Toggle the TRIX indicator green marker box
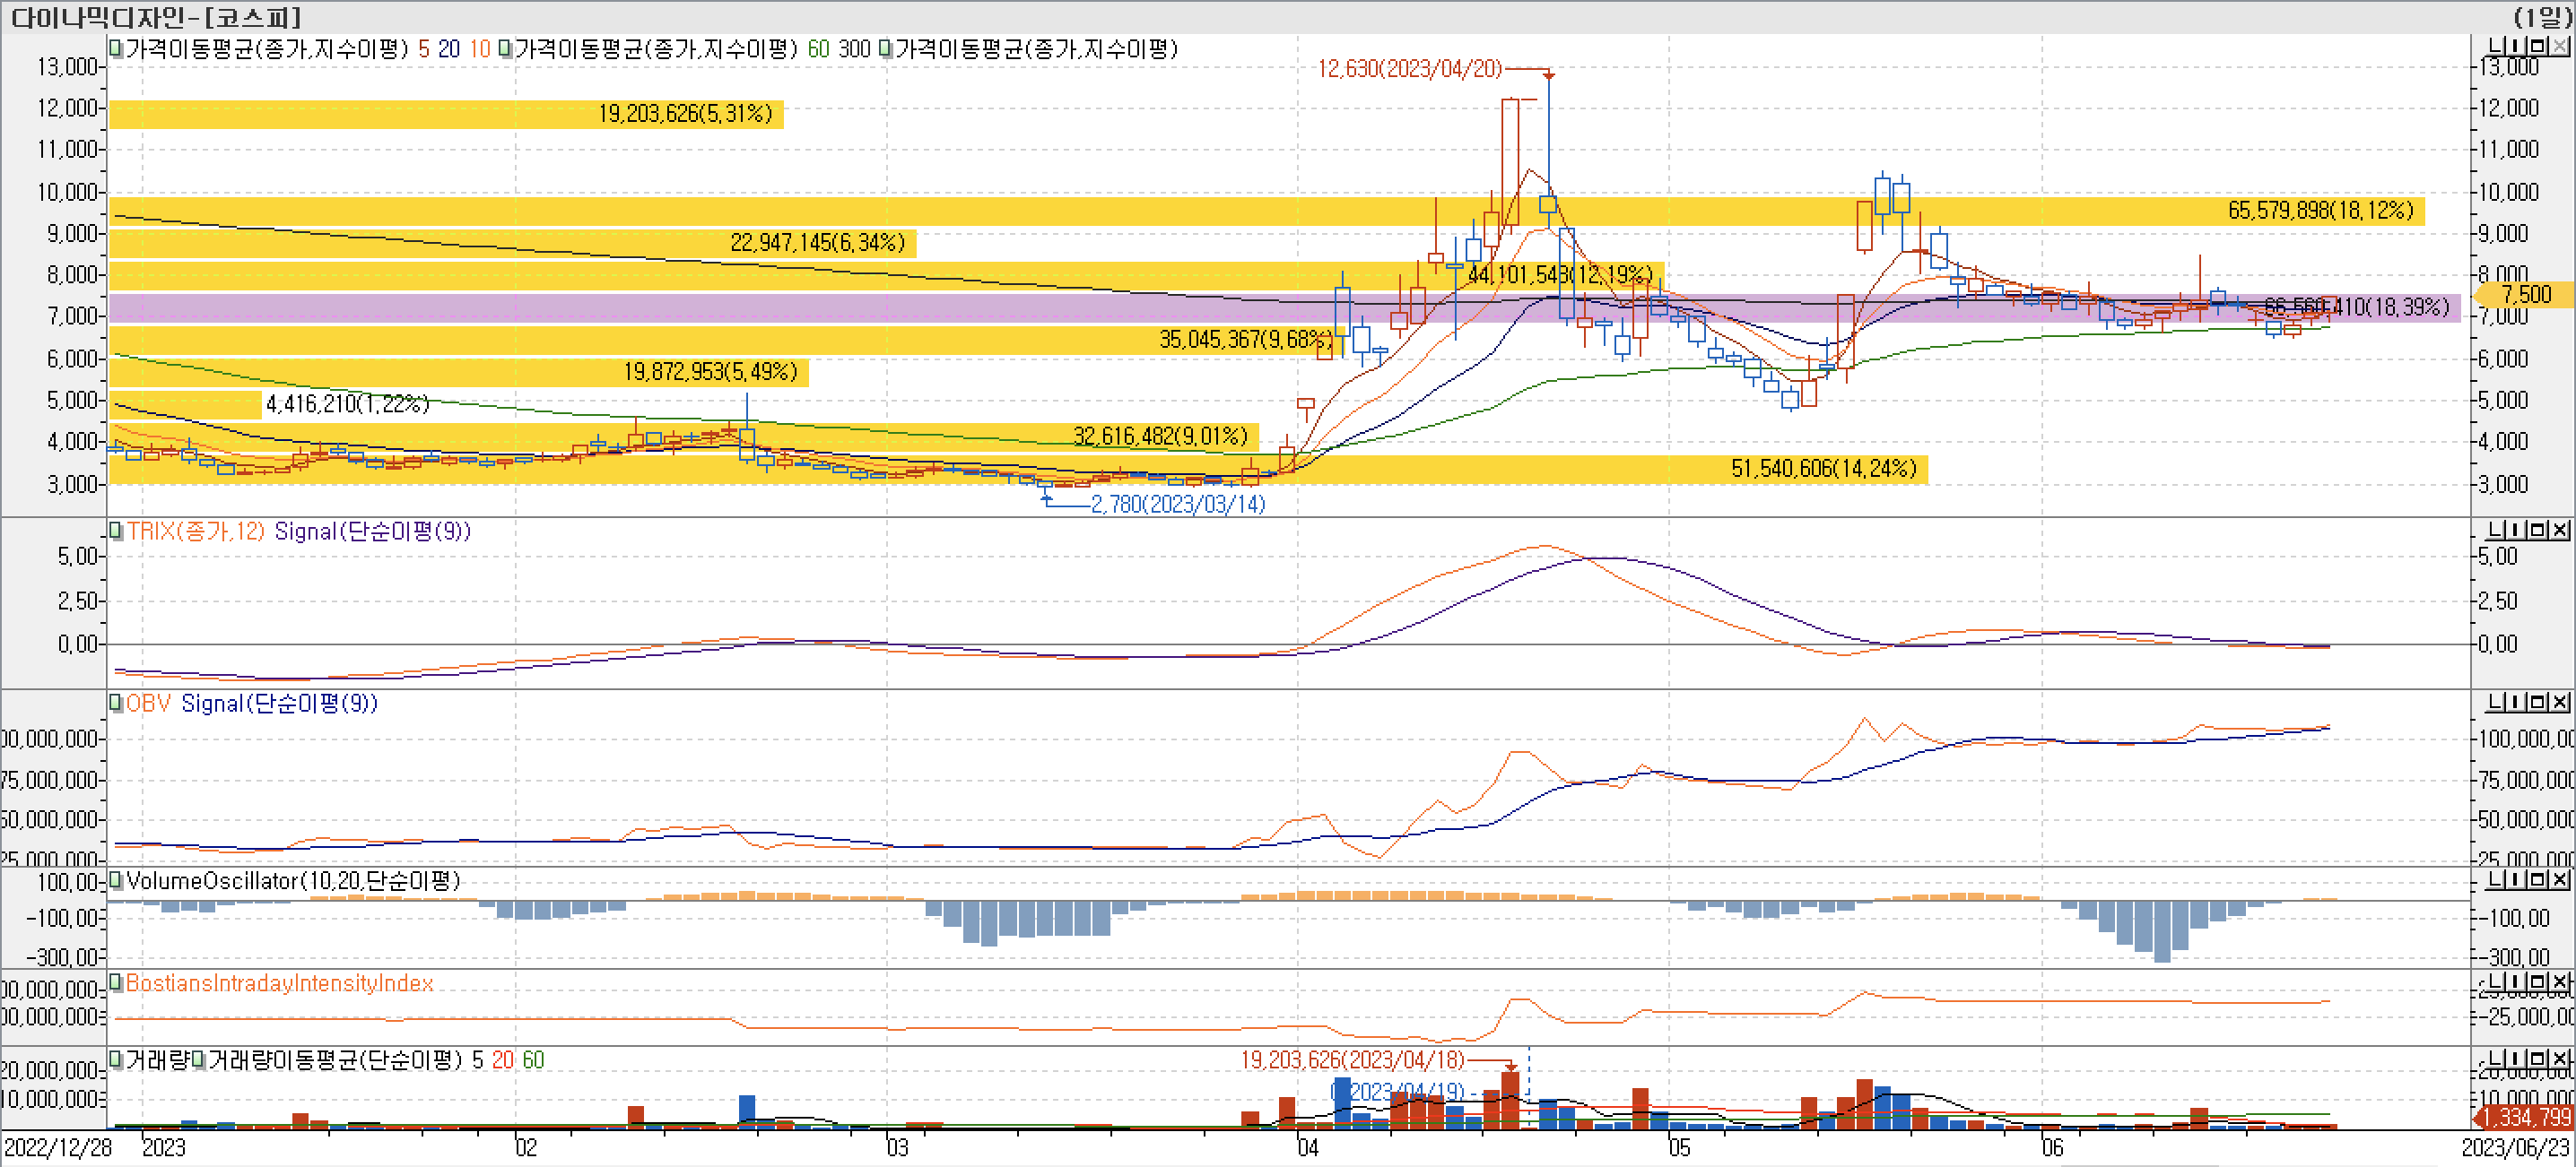Screen dimensions: 2576x1167 [116, 531]
